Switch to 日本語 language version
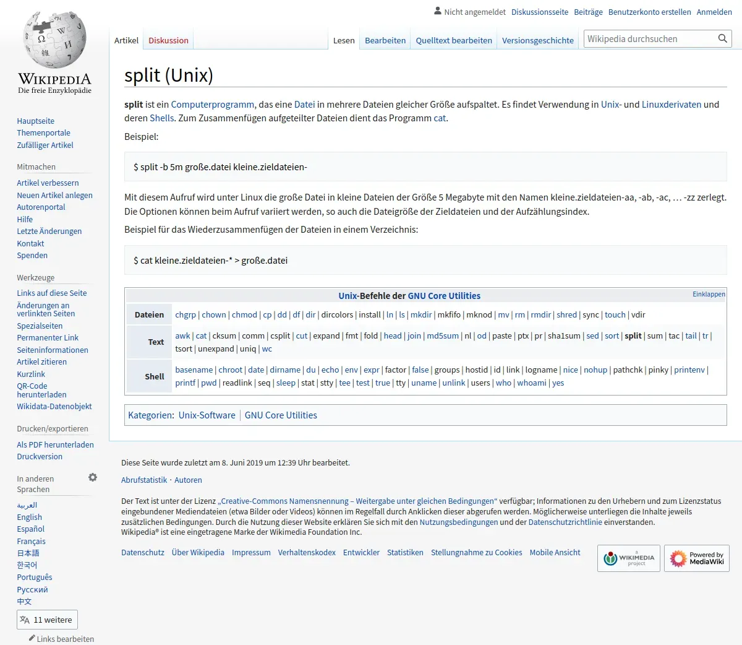Viewport: 742px width, 645px height. coord(28,553)
